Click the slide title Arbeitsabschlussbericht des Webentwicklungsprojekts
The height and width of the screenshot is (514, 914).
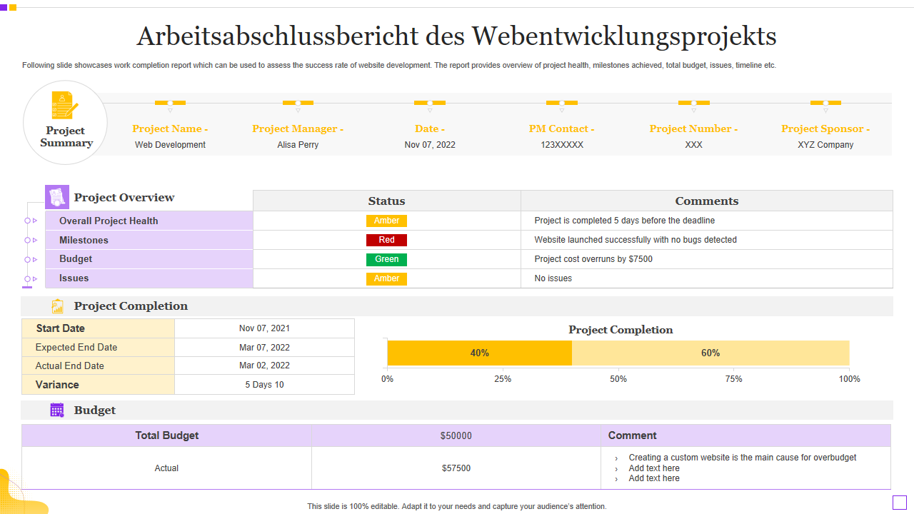457,36
